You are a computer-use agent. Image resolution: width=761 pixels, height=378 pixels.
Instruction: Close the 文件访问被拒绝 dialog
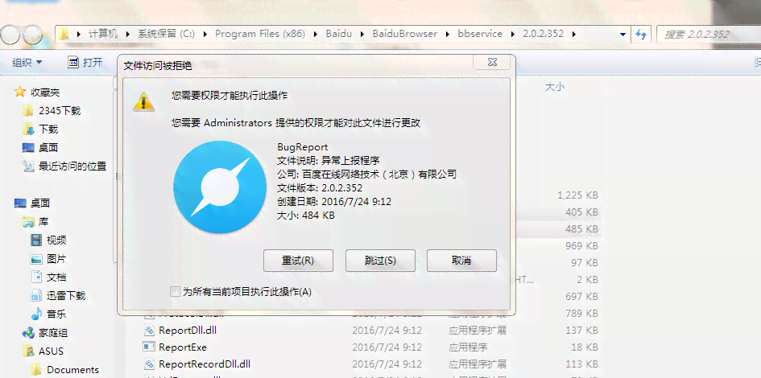492,63
